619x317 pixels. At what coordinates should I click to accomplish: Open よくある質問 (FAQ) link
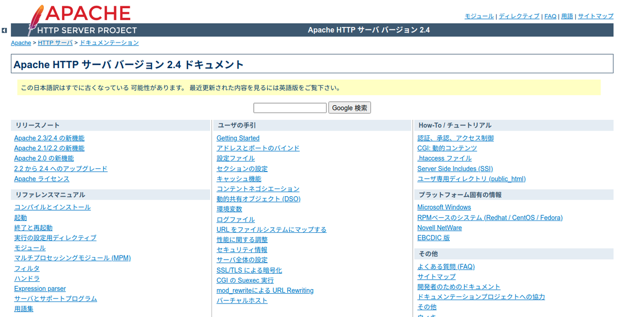point(446,267)
